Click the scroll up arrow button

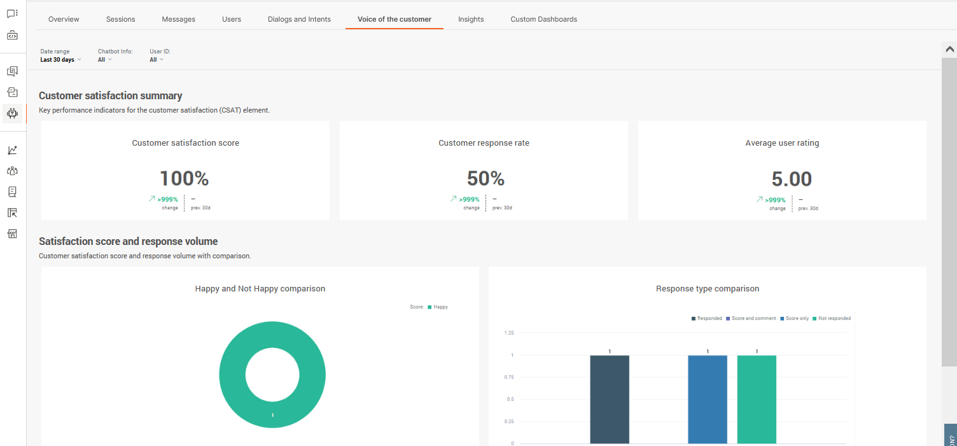[949, 49]
